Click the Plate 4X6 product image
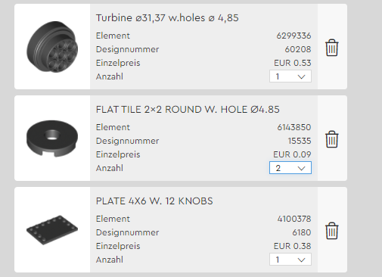Image resolution: width=382 pixels, height=277 pixels. click(x=52, y=230)
